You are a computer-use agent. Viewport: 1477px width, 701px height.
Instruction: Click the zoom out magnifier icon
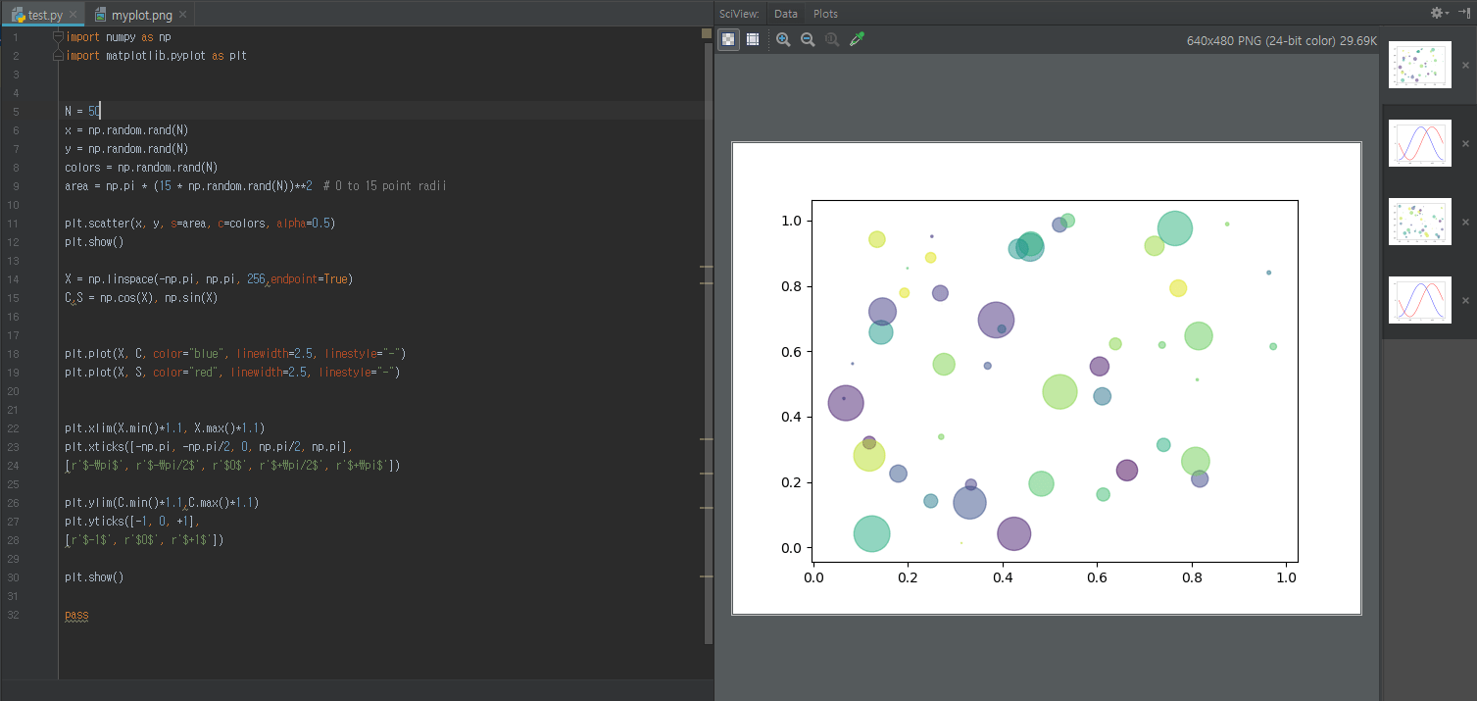[808, 39]
